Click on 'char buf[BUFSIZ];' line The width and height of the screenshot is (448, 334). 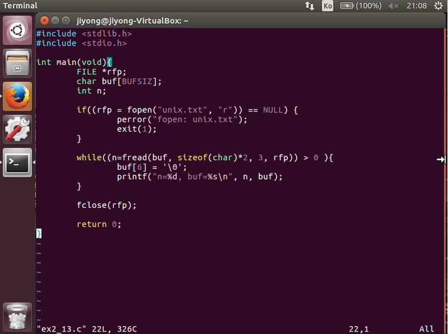click(119, 81)
